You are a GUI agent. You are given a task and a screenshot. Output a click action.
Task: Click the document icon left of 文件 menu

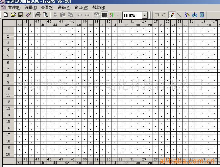[x=4, y=8]
